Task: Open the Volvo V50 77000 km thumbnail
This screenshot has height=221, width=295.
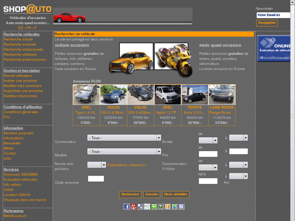Action: tap(140, 94)
